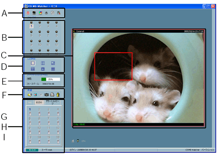Toggle DI/DO switch number 2
The image size is (219, 155).
[39, 114]
